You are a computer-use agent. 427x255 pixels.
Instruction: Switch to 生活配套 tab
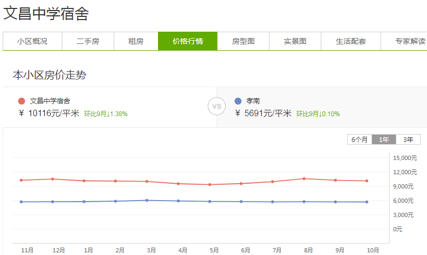pyautogui.click(x=351, y=41)
